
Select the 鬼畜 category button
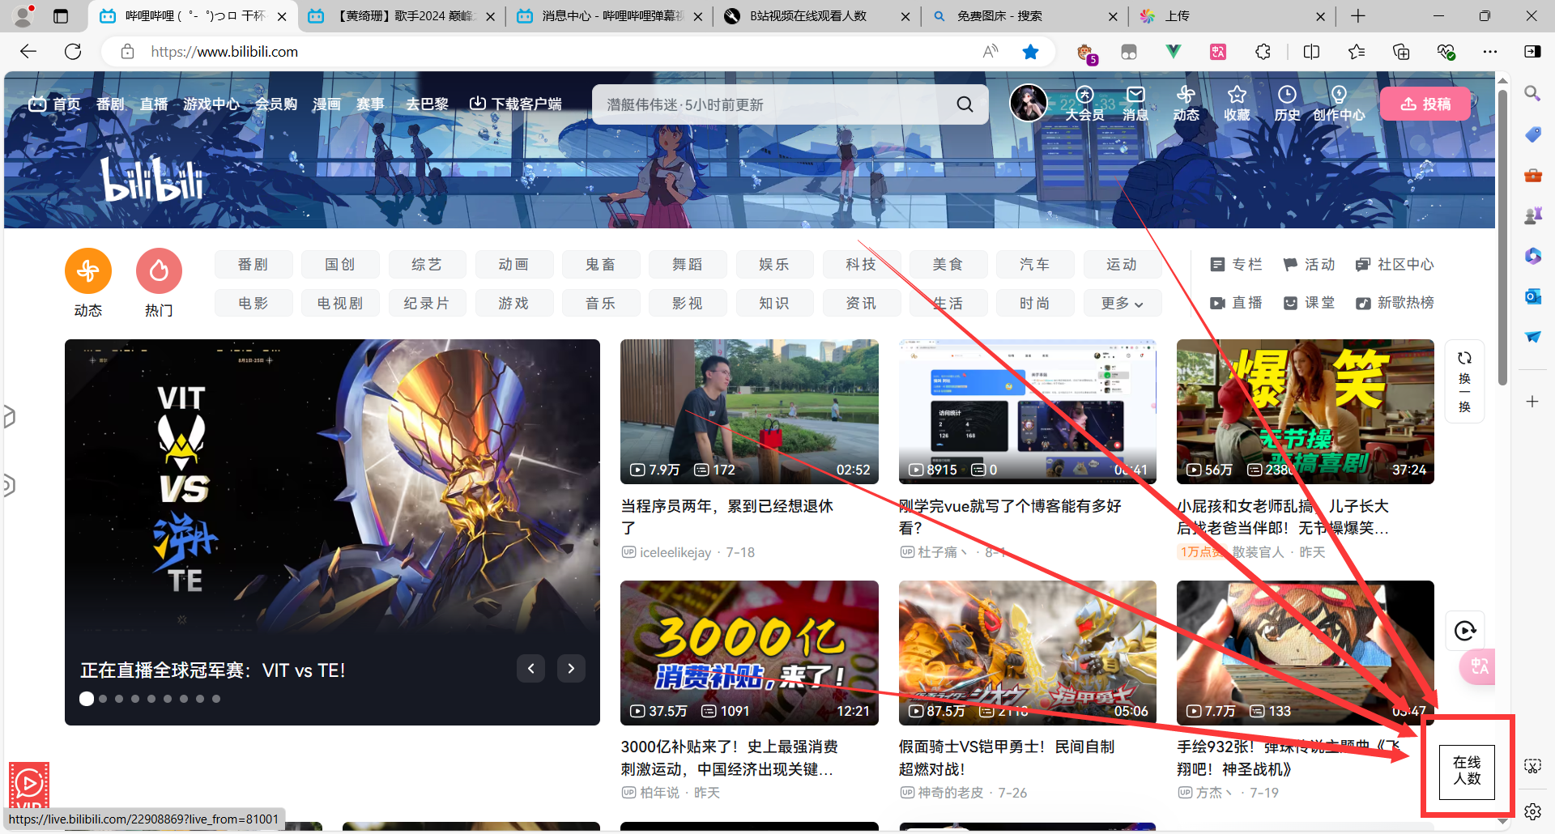601,264
